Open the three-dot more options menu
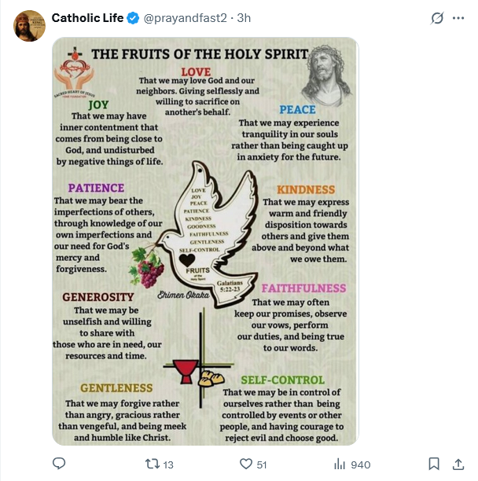 (460, 18)
